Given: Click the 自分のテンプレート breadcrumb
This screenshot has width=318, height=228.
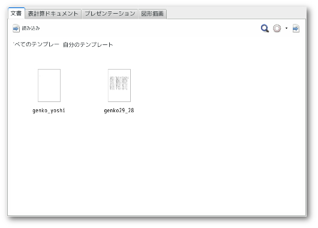Looking at the screenshot, I should tap(88, 44).
